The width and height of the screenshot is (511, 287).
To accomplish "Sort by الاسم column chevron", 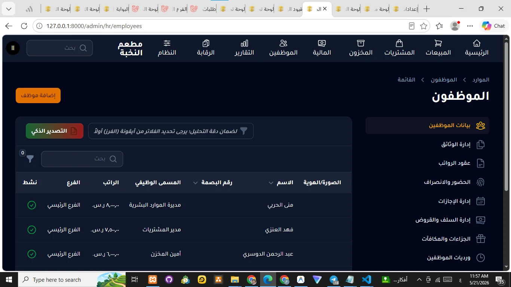I will click(271, 183).
